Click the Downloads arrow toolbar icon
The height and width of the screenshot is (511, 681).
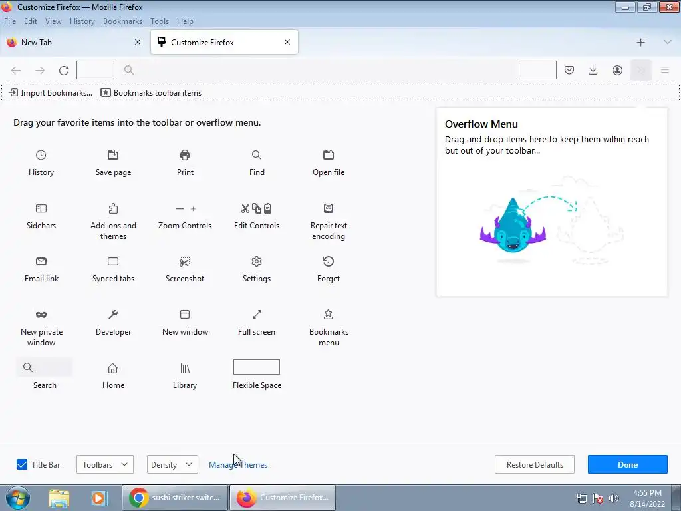click(x=593, y=70)
